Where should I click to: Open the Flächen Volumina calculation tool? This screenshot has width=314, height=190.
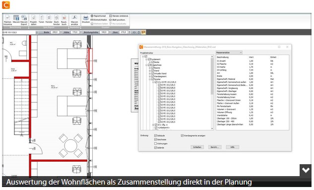[x=7, y=20]
